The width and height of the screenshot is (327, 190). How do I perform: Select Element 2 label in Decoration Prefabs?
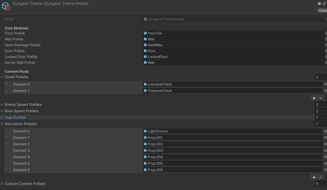point(22,144)
